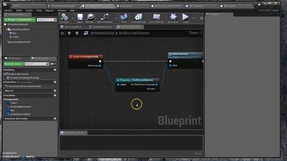Click Gráfico Del Evento breadcrumb
Viewport: 287px width, 161px height.
pos(134,33)
